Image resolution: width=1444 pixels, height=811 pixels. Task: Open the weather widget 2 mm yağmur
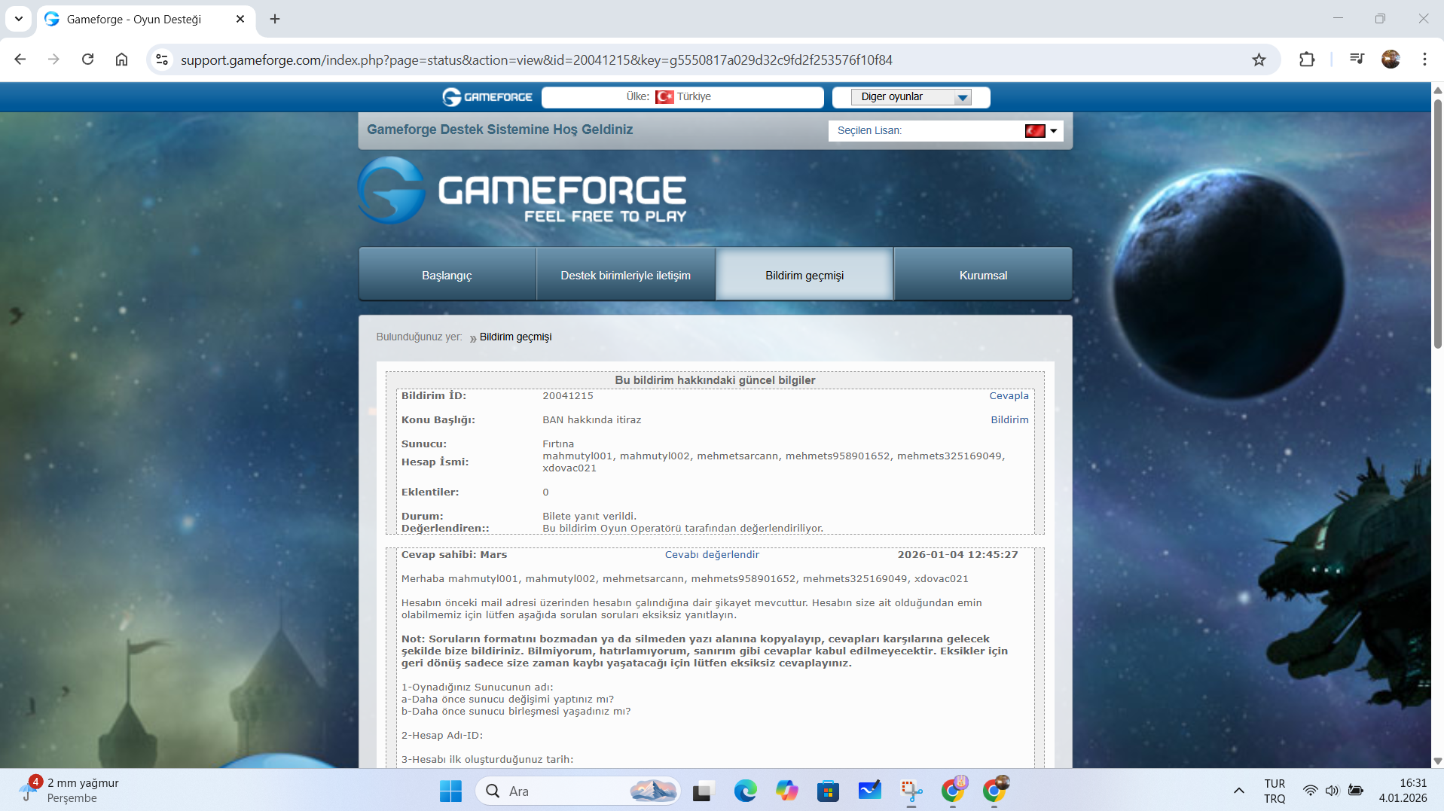(x=69, y=791)
